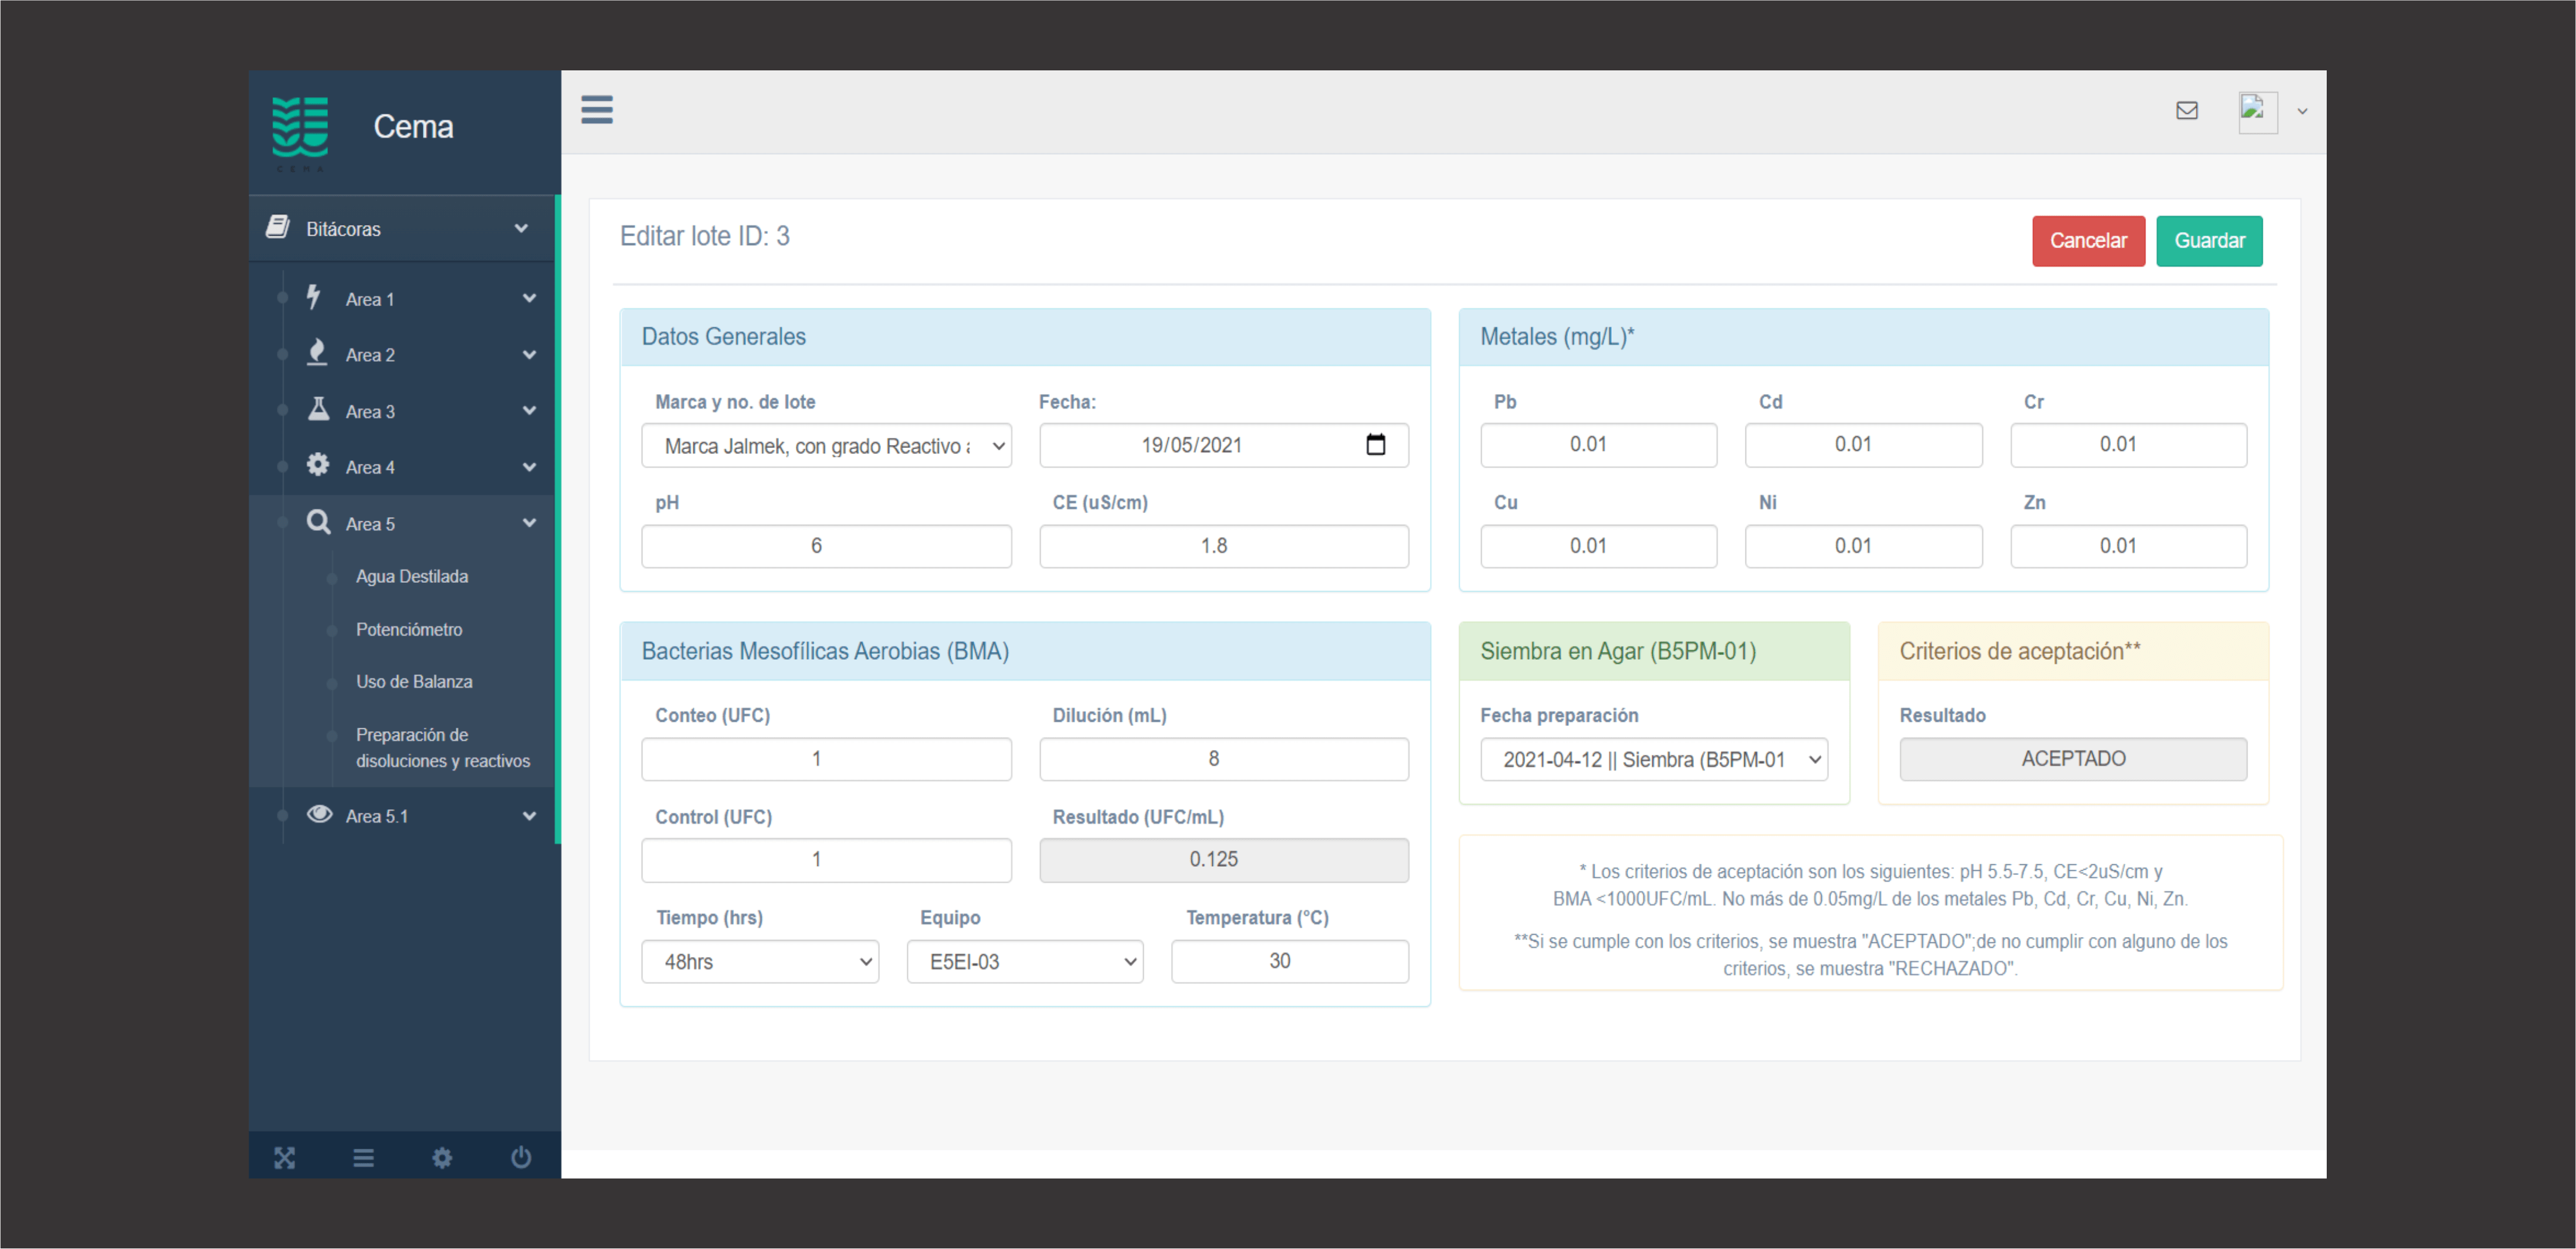The image size is (2576, 1249).
Task: Click the ACEPTADO result field
Action: [2073, 759]
